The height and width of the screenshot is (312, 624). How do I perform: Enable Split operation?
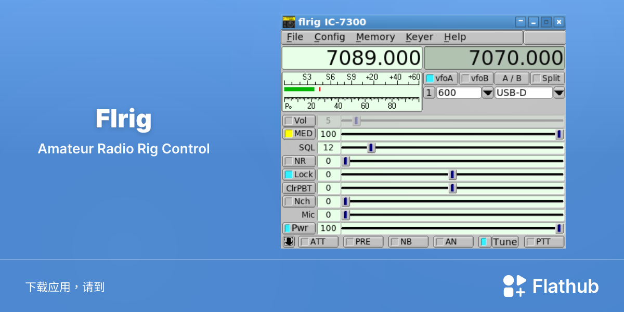547,79
